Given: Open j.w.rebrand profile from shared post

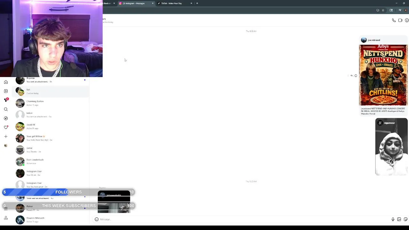Looking at the screenshot, I should pyautogui.click(x=374, y=40).
